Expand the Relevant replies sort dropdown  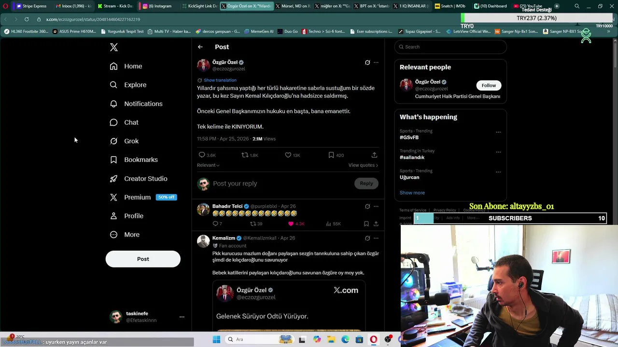click(208, 165)
